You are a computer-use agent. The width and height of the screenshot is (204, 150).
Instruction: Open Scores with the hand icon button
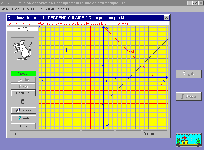(23, 110)
